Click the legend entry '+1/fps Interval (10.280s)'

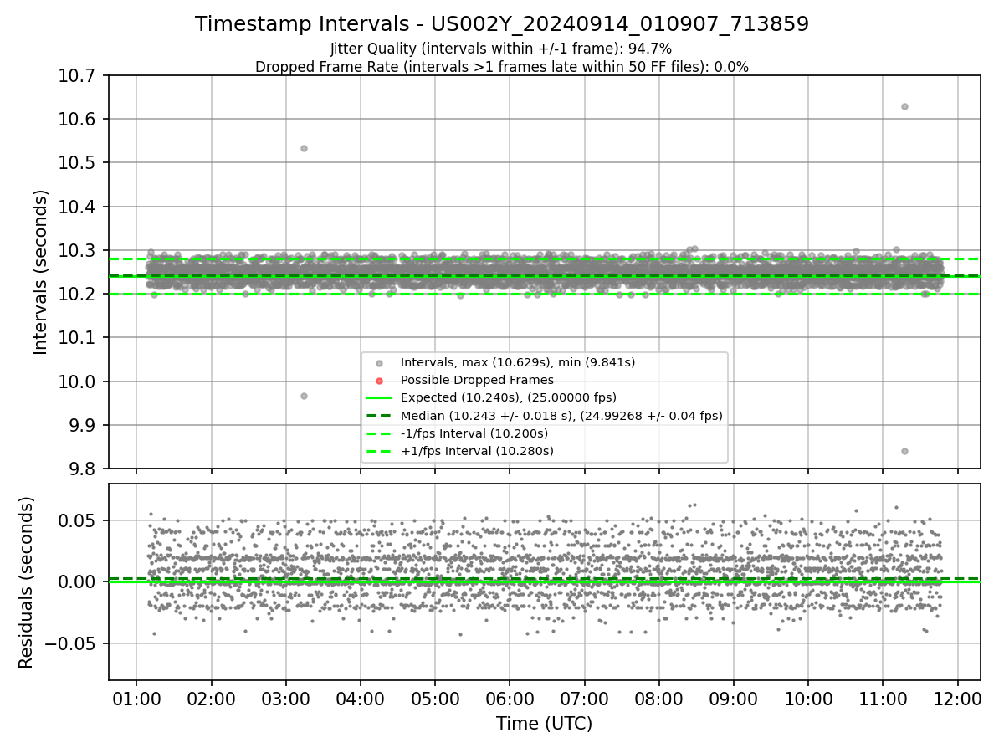477,451
